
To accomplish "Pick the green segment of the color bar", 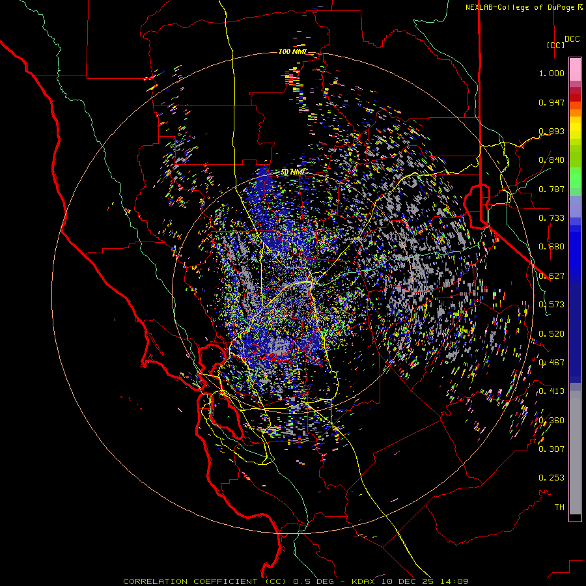I will (575, 178).
